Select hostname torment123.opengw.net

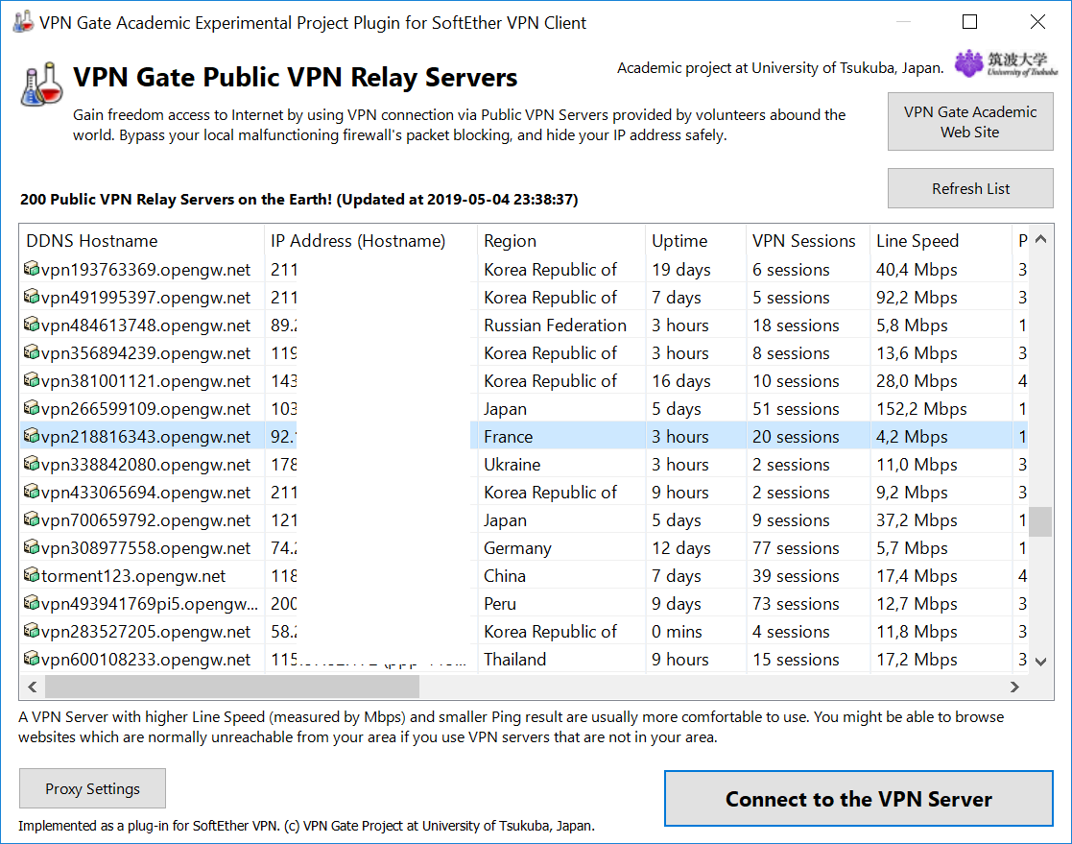tap(132, 576)
